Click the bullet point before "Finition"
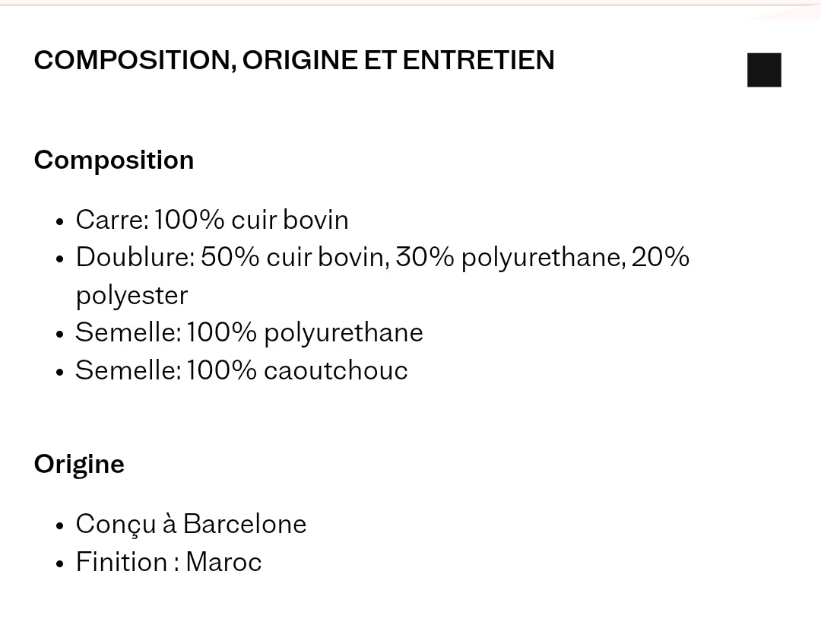This screenshot has height=622, width=821. 59,563
